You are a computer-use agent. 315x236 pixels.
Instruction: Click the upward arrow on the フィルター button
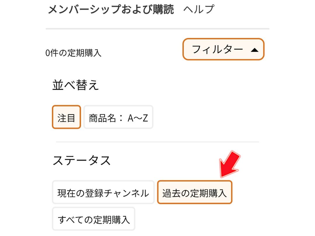point(255,50)
